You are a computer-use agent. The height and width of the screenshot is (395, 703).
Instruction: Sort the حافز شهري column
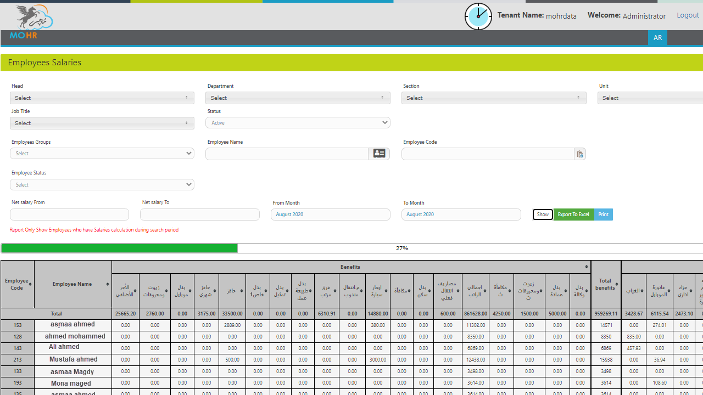(x=214, y=291)
